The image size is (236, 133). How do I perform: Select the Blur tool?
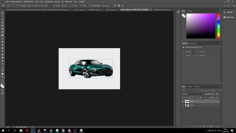pos(3,54)
